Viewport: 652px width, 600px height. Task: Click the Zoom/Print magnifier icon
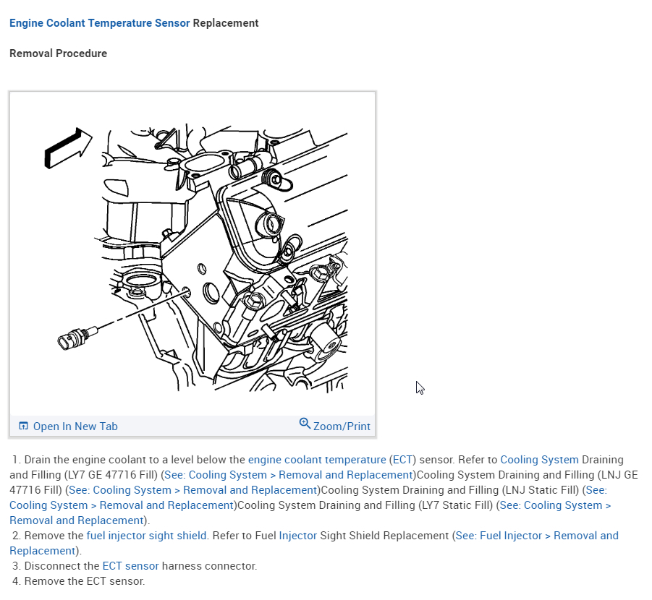(305, 424)
